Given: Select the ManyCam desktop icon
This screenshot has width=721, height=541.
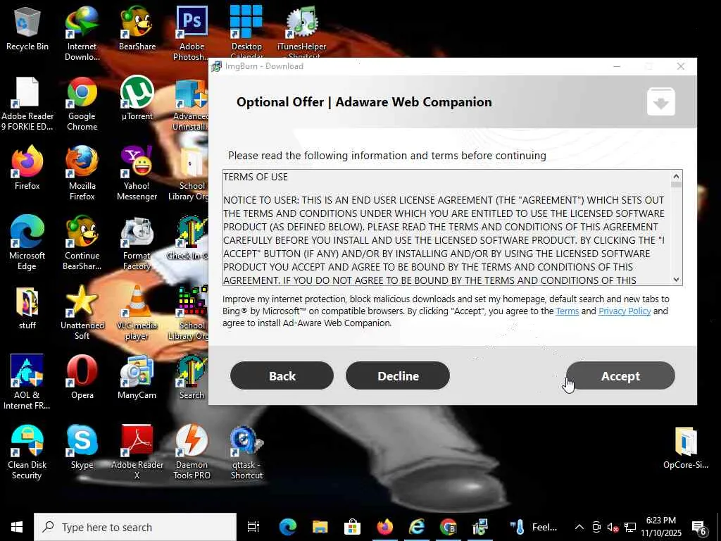Looking at the screenshot, I should pos(137,378).
